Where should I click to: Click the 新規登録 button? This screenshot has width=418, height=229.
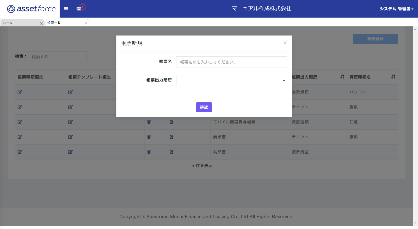click(x=375, y=39)
